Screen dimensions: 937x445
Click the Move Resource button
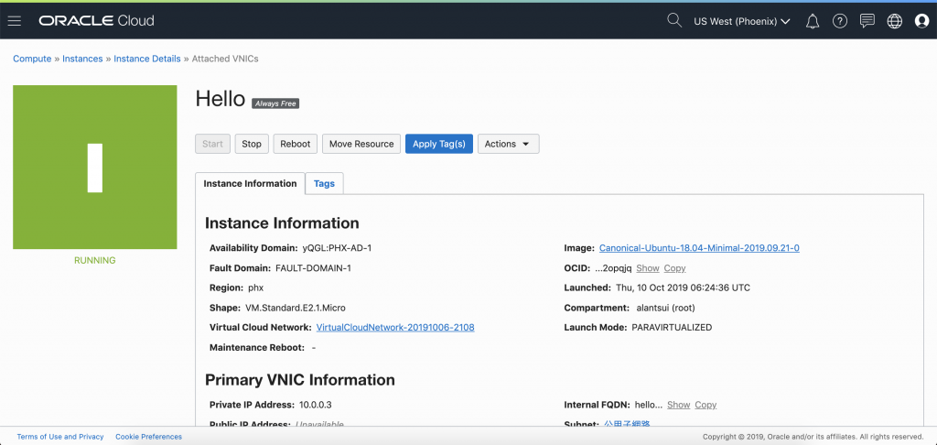[361, 144]
